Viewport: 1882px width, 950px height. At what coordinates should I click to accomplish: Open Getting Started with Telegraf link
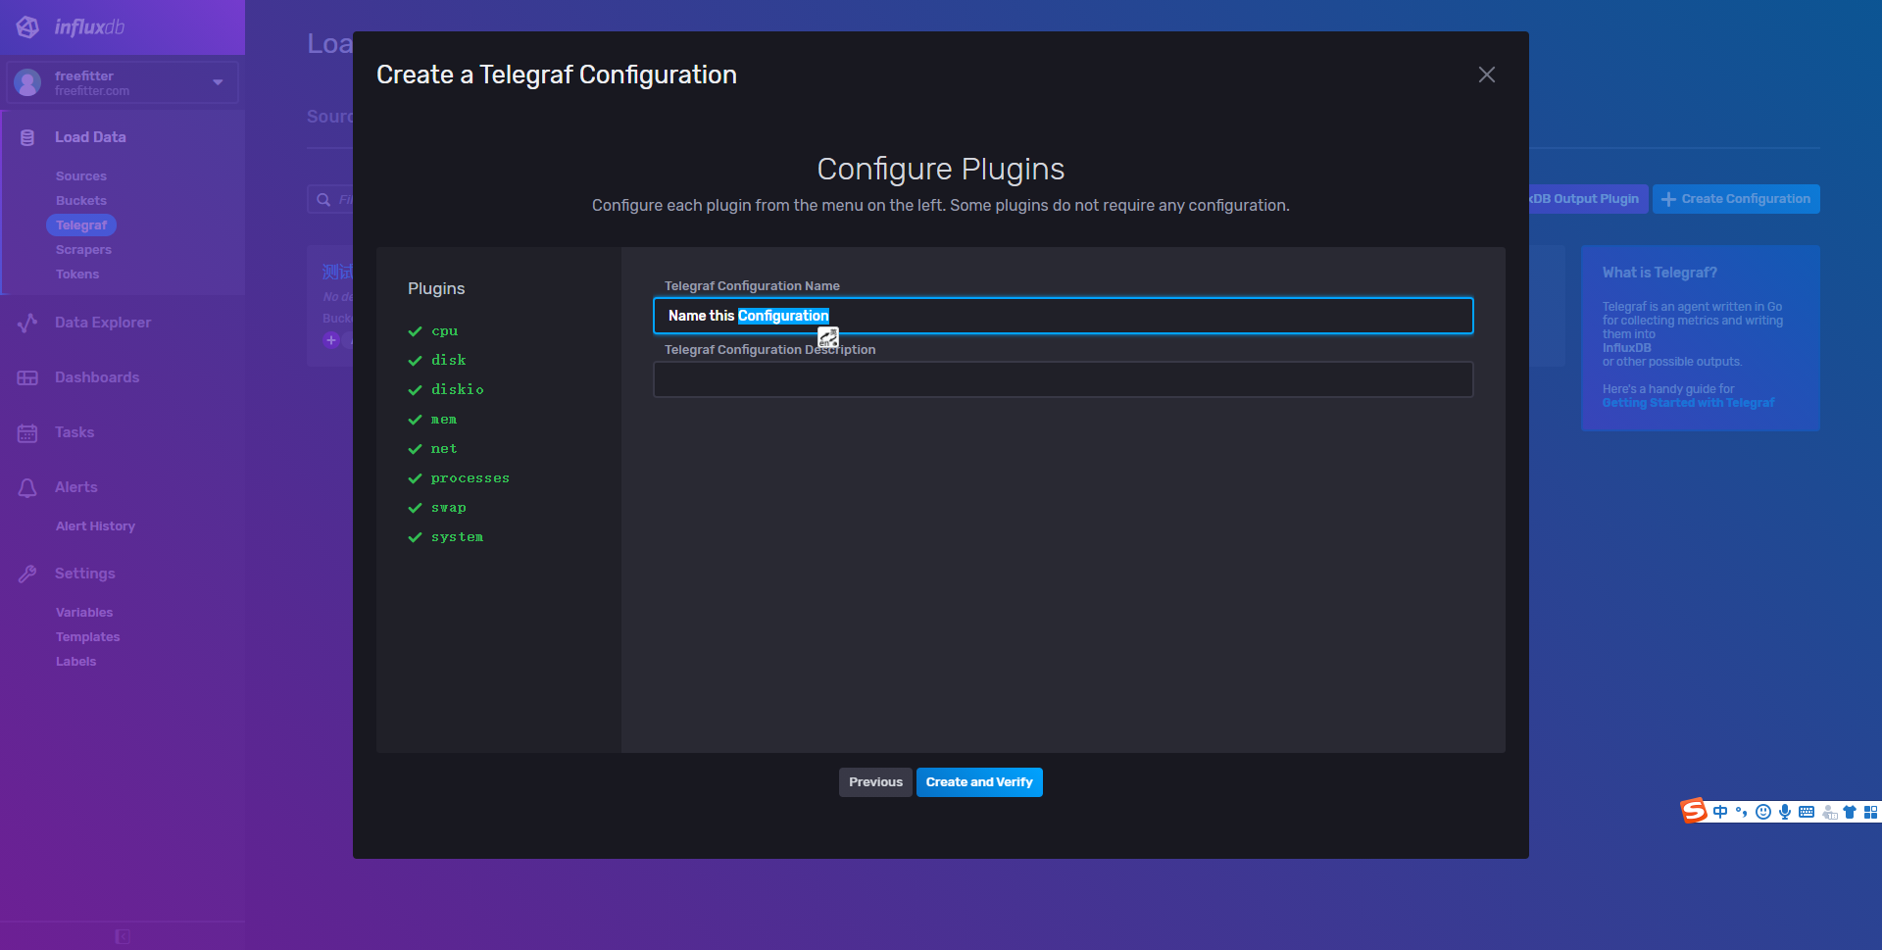[x=1688, y=403]
